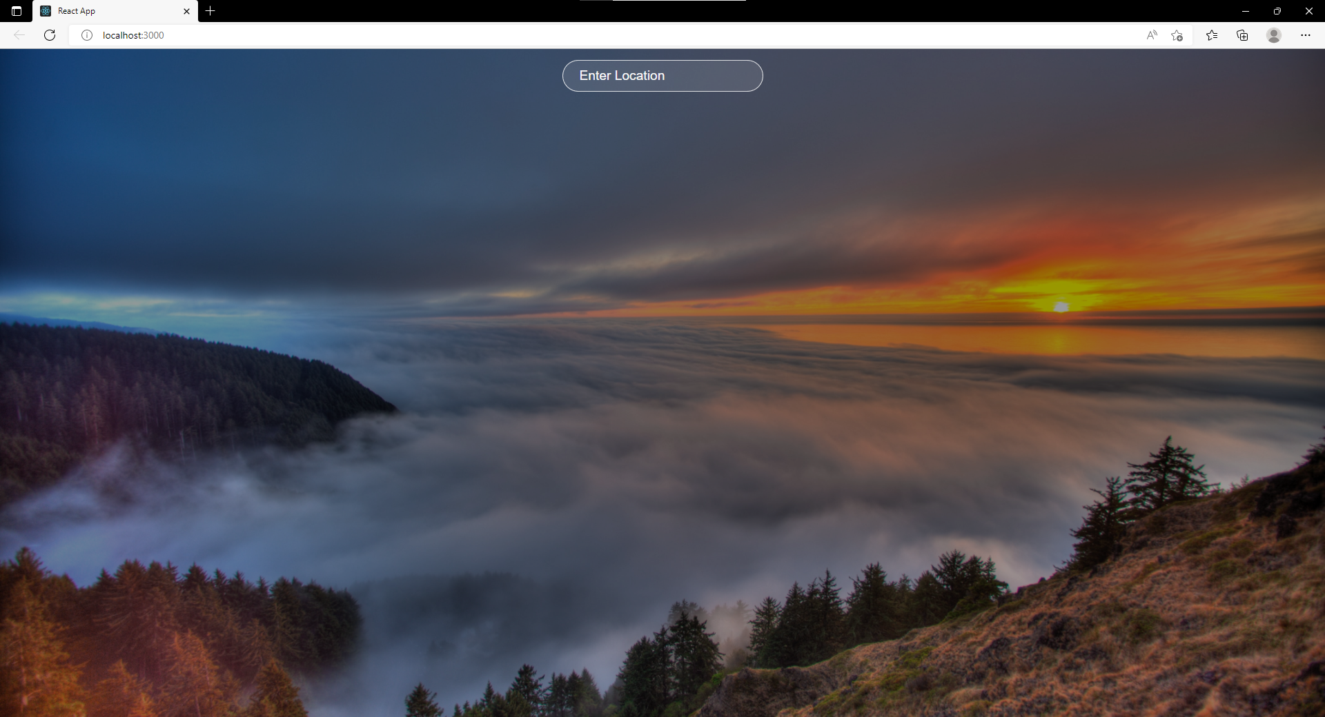Close the React App tab
The image size is (1325, 717).
pos(186,11)
